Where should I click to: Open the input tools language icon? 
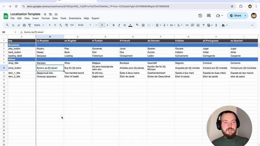coord(223,25)
